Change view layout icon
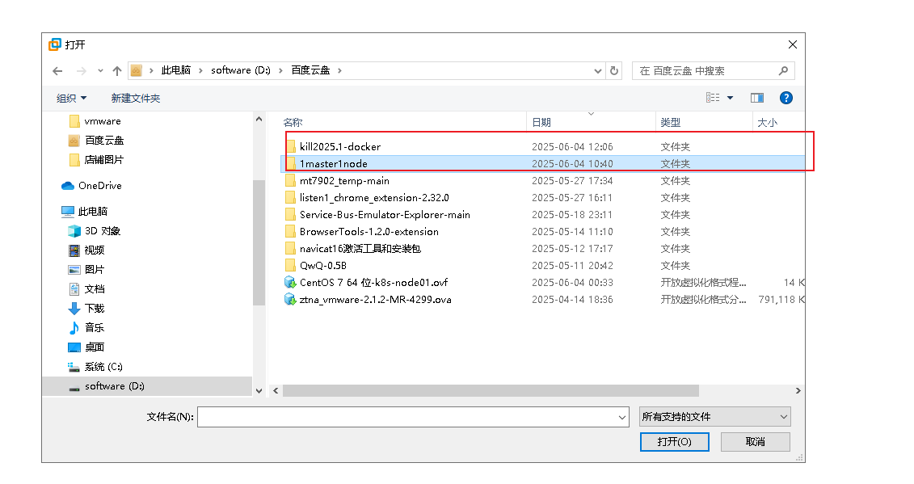 712,98
